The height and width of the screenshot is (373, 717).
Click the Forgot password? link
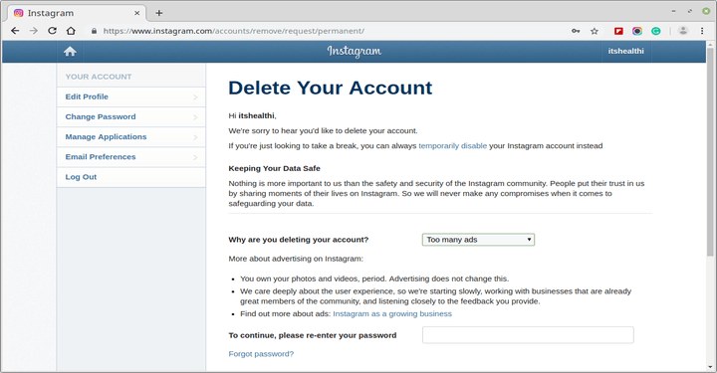tap(261, 354)
